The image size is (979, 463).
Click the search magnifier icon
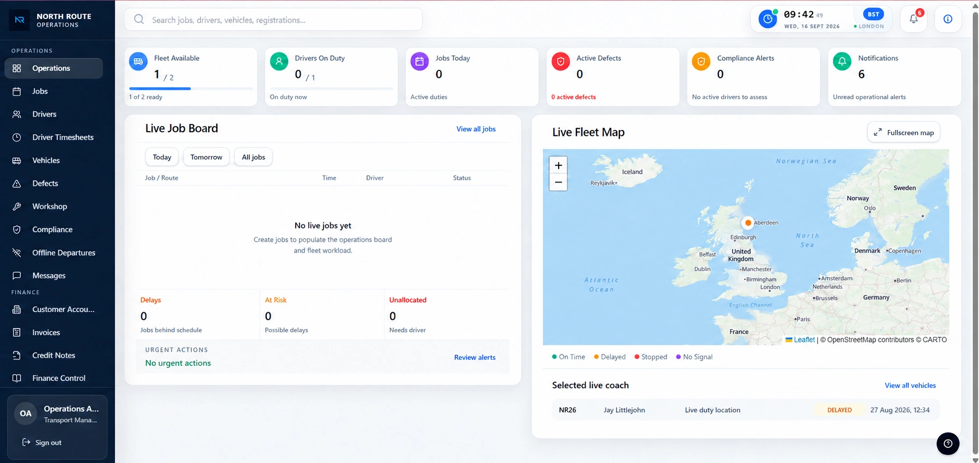click(x=139, y=19)
